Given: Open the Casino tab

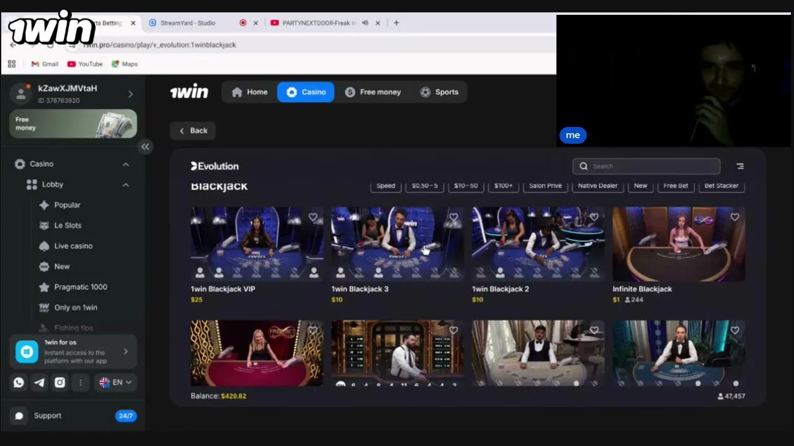Looking at the screenshot, I should (306, 92).
